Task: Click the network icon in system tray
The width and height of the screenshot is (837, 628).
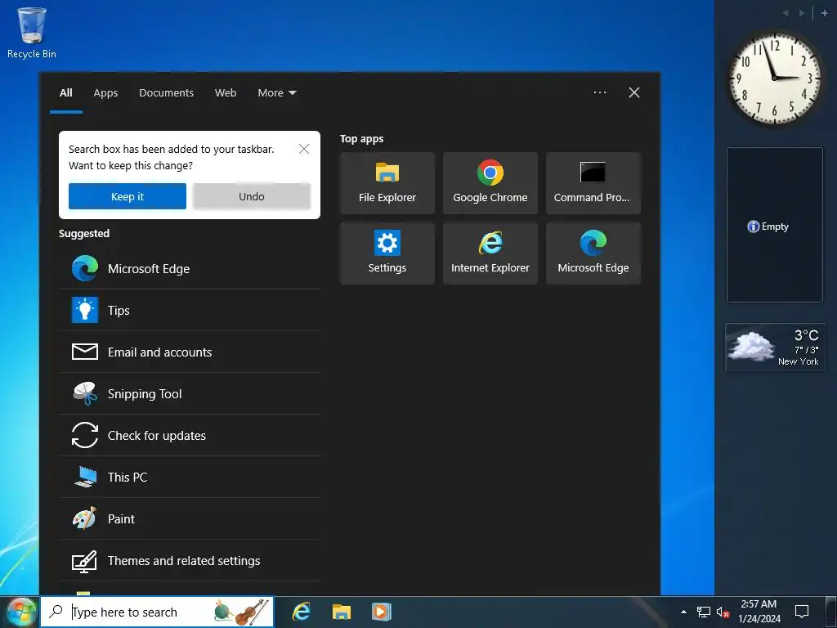Action: point(704,612)
